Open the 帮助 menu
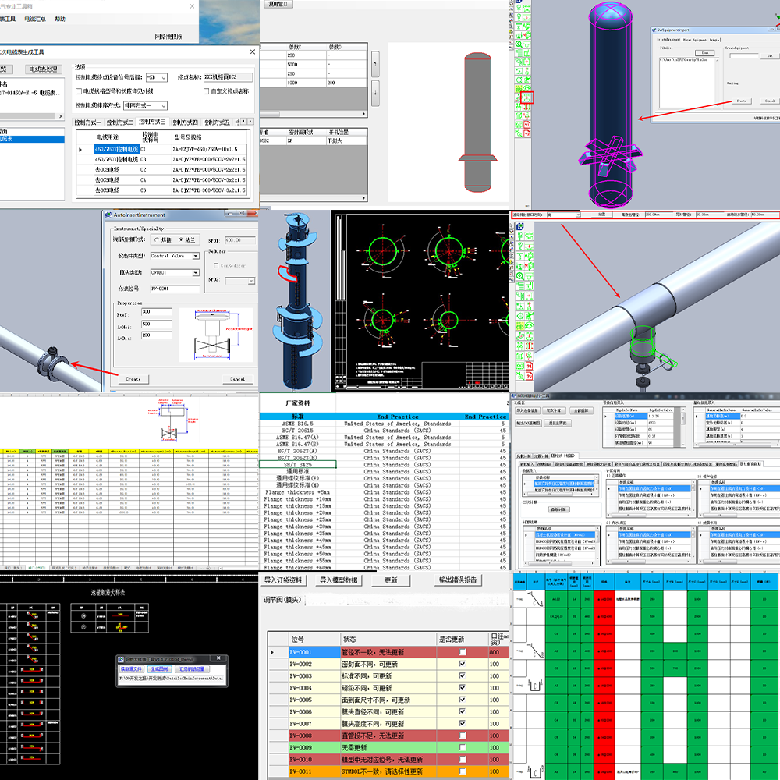Image resolution: width=780 pixels, height=780 pixels. 60,19
